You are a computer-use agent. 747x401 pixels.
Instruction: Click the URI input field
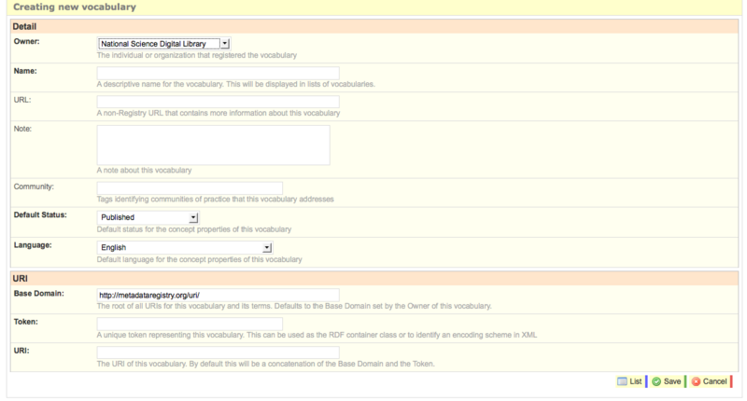218,353
